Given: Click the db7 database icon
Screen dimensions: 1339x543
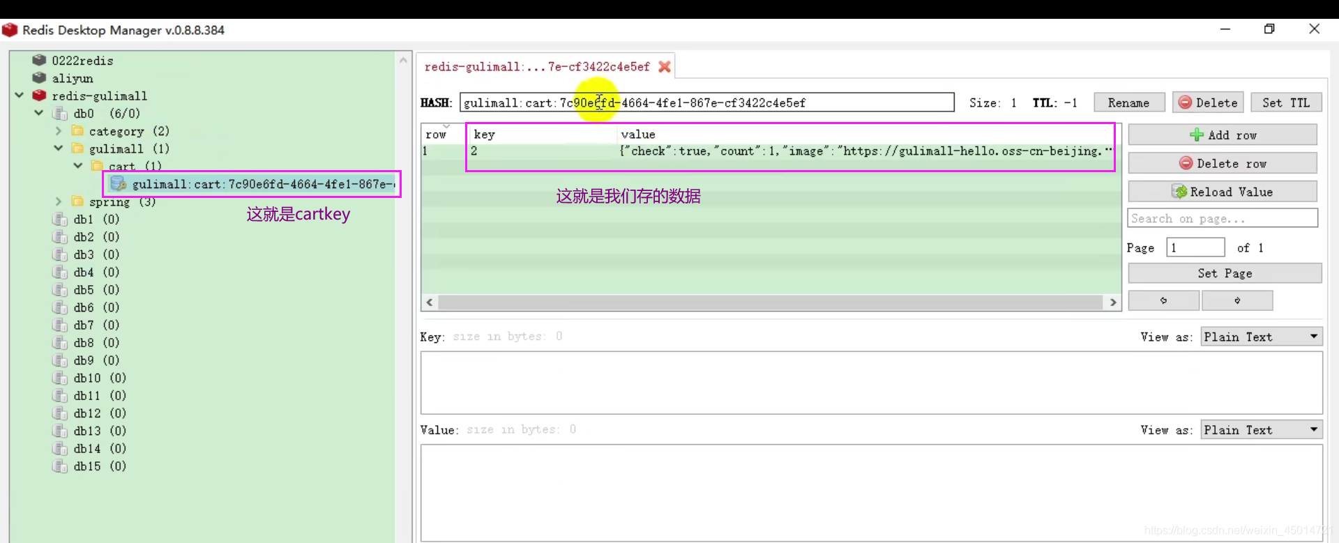Looking at the screenshot, I should click(x=60, y=325).
